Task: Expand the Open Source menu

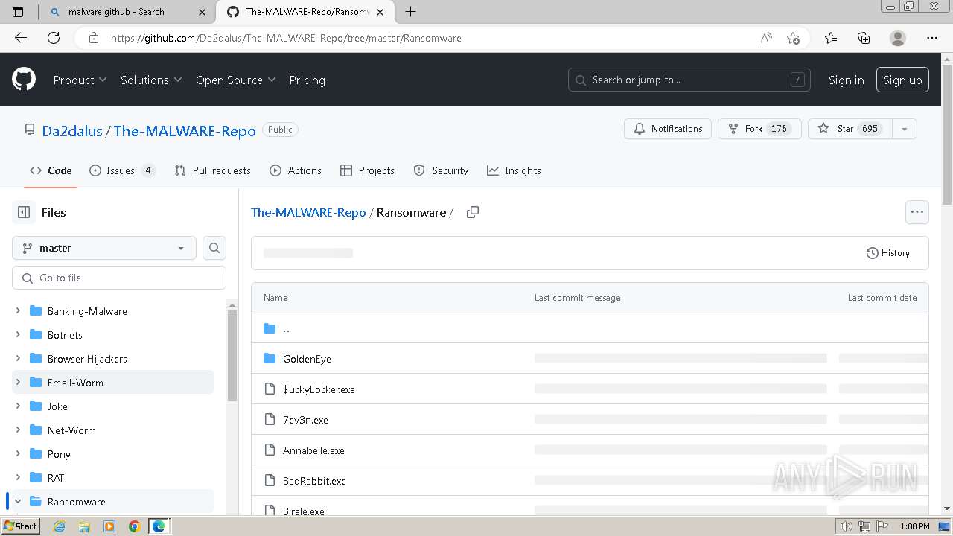Action: (x=235, y=80)
